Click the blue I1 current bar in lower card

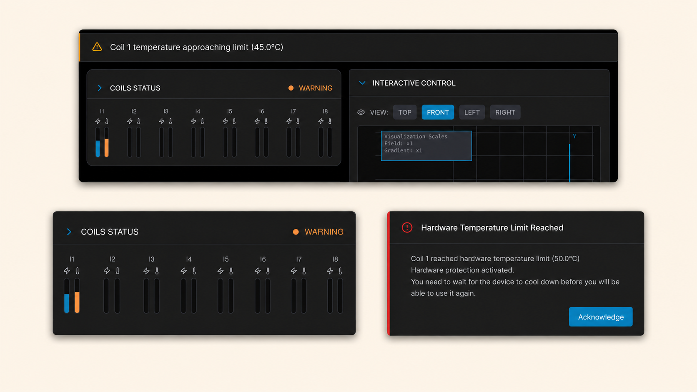pos(67,303)
